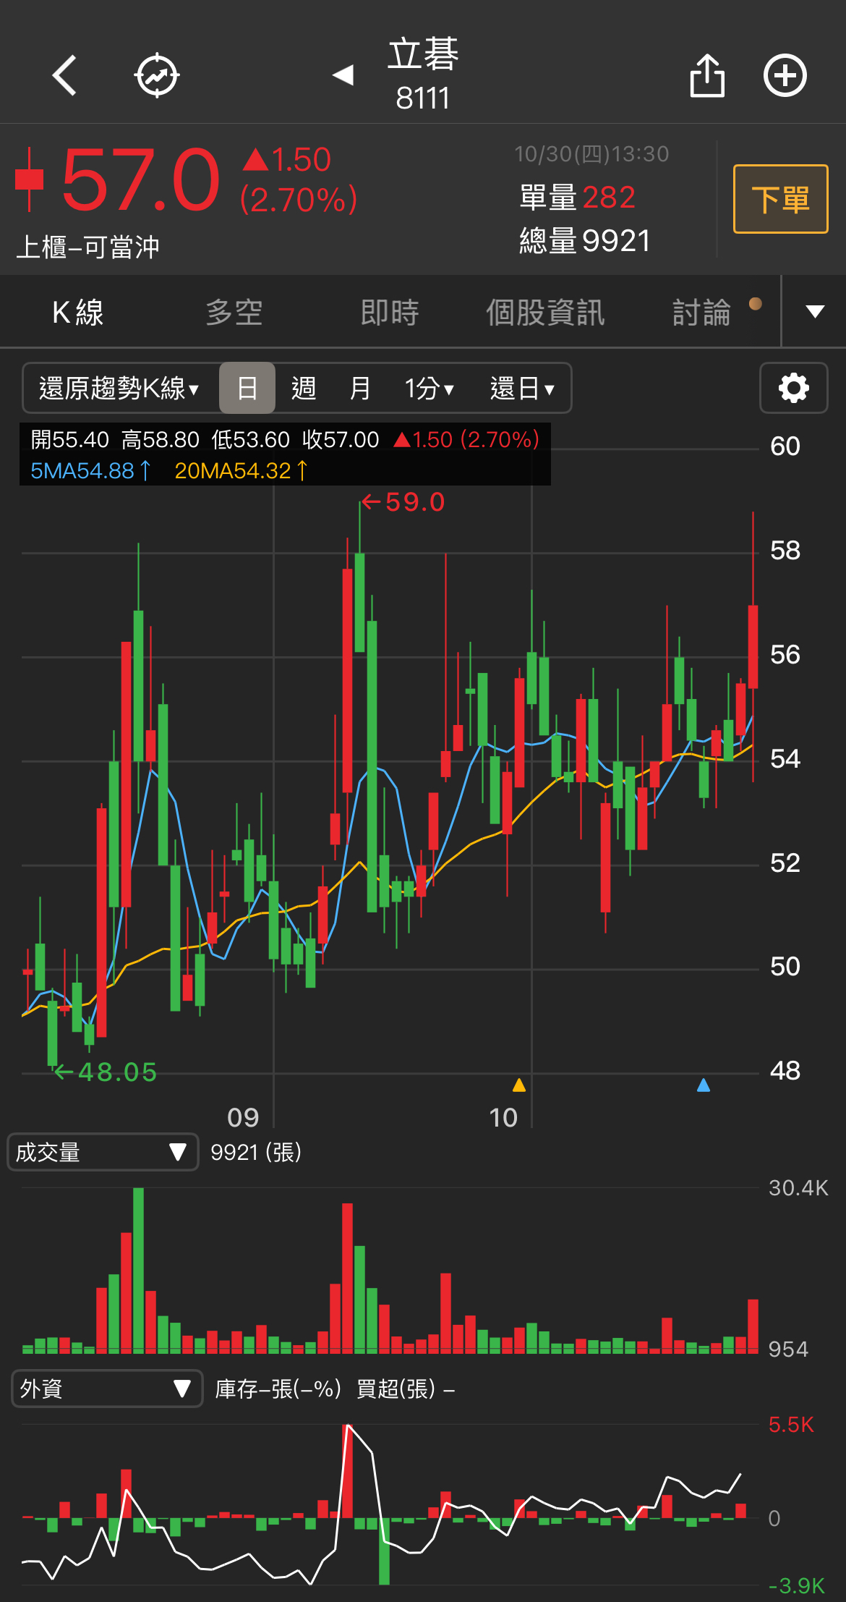Viewport: 846px width, 1602px height.
Task: Tap the back arrow icon
Action: (x=65, y=75)
